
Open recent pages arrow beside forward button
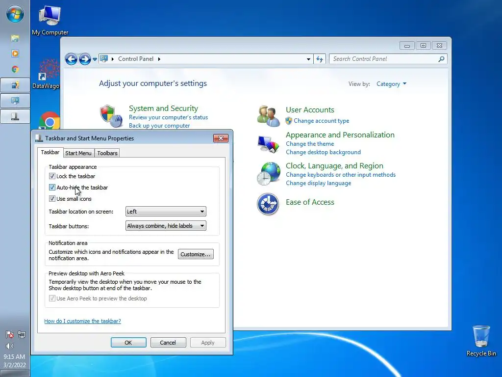point(95,59)
